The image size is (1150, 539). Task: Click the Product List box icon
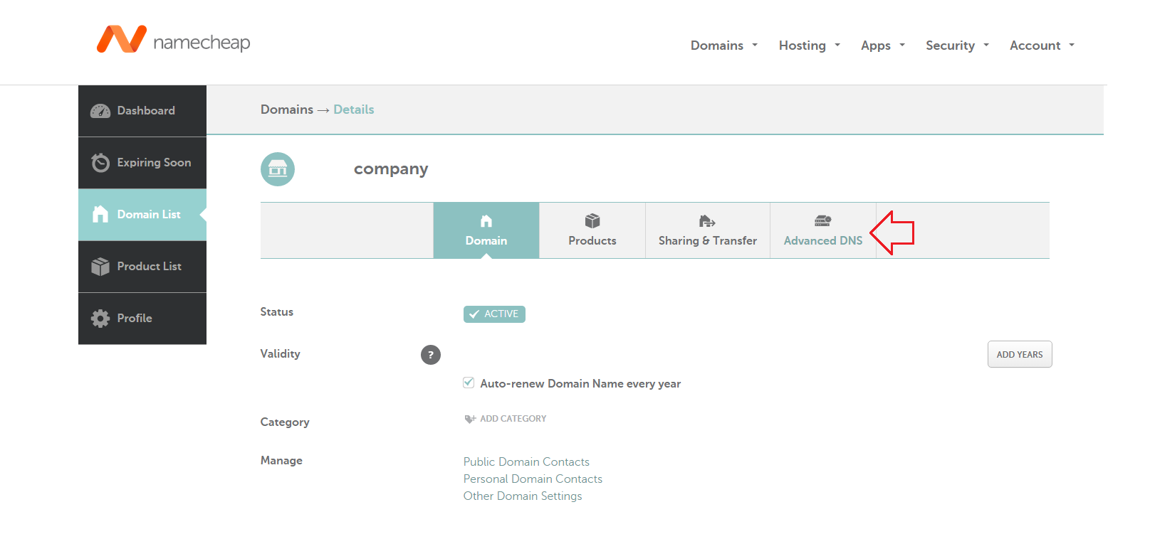(x=100, y=266)
